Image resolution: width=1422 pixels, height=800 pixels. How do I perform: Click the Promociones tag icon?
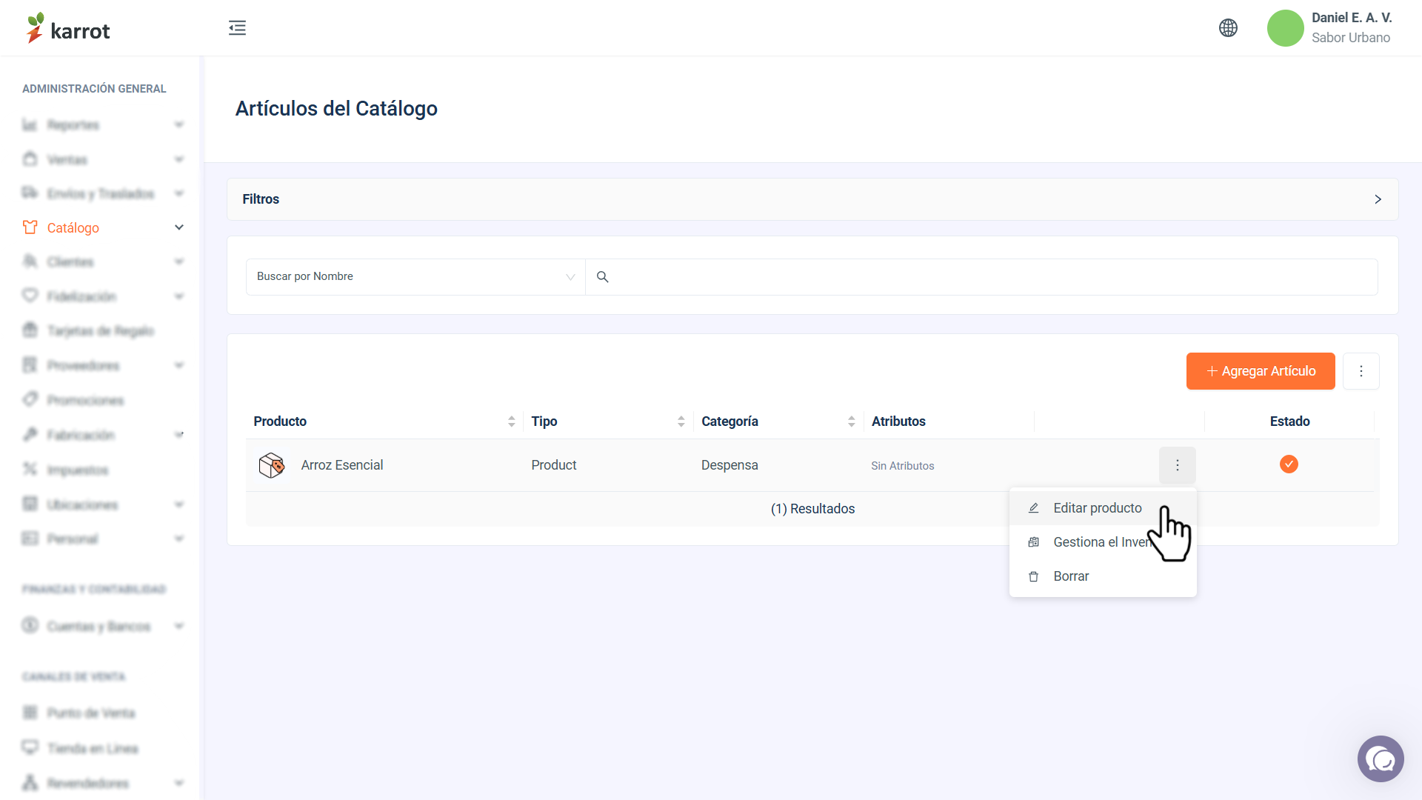tap(30, 400)
